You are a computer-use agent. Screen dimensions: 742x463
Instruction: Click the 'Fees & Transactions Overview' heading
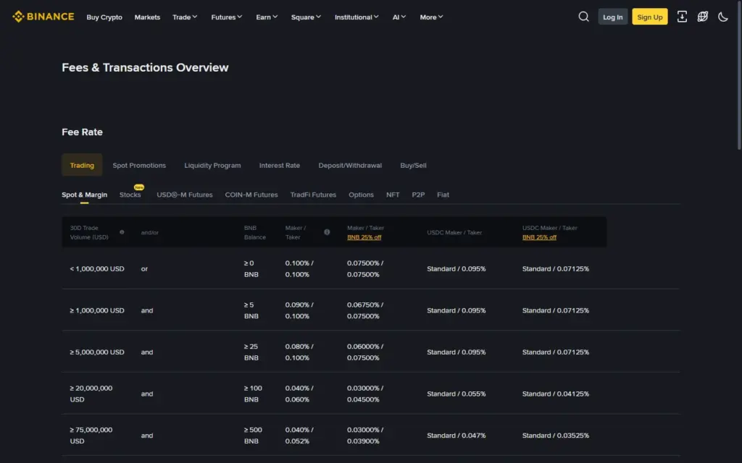pos(145,67)
